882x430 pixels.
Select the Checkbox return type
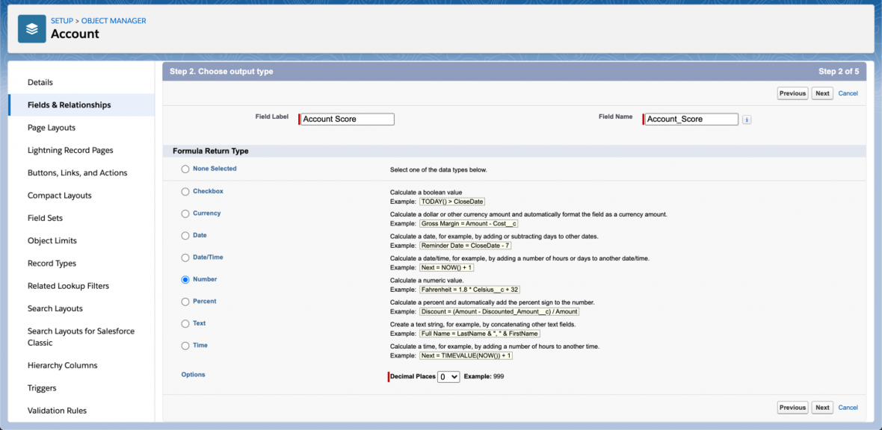[185, 191]
